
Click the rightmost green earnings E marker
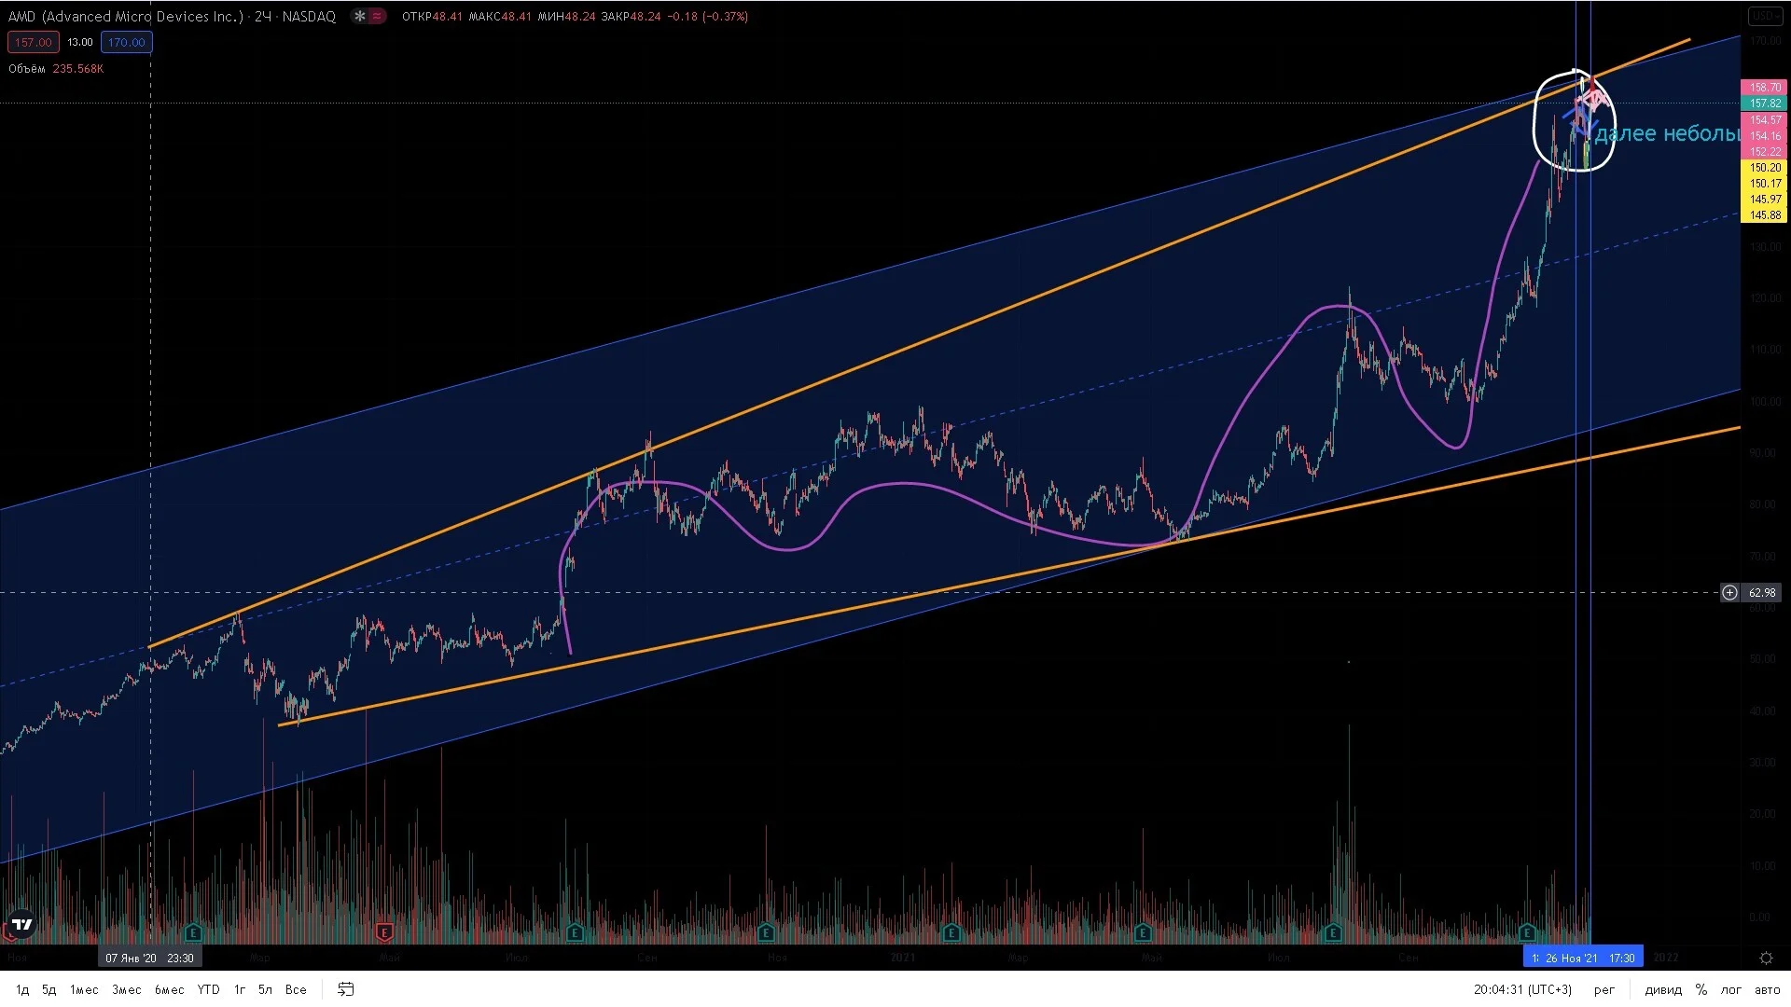point(1527,931)
